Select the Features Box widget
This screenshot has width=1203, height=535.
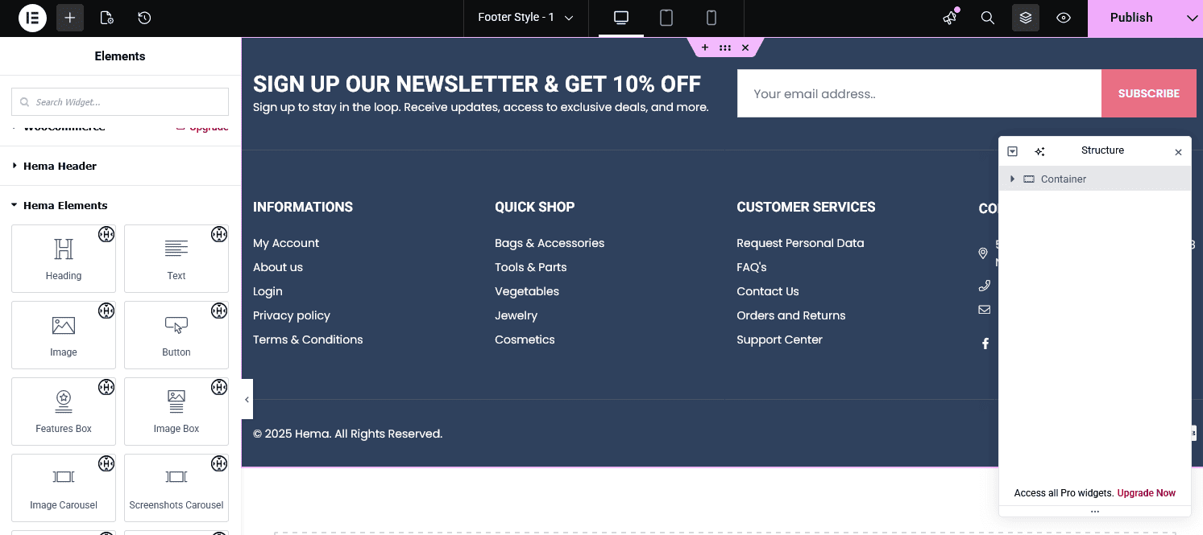pos(64,411)
